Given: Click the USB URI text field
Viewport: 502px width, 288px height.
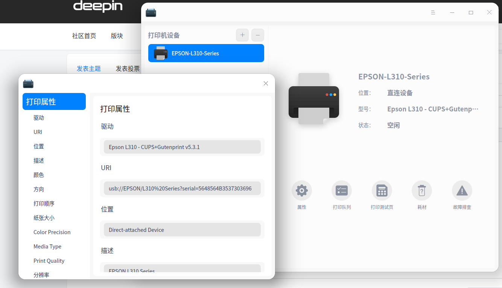Looking at the screenshot, I should [182, 188].
